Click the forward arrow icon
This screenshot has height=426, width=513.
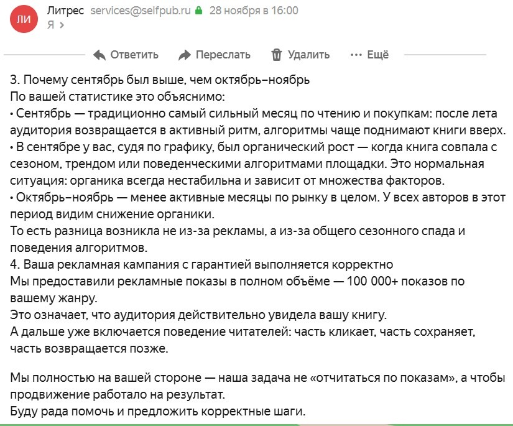tap(184, 55)
